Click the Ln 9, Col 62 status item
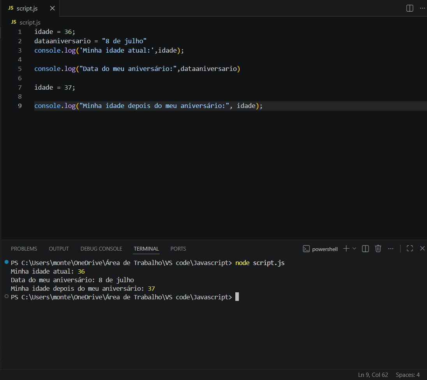Image resolution: width=427 pixels, height=380 pixels. click(373, 375)
